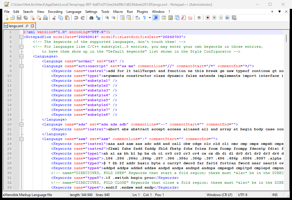Run the macro multiple times with the fast-forward icon
Screen dimensions: 292x200
tap(227, 18)
